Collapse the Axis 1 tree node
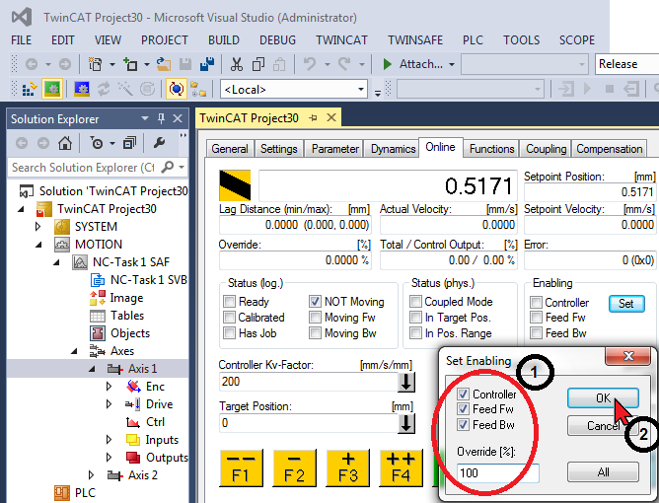This screenshot has width=659, height=503. (x=92, y=369)
